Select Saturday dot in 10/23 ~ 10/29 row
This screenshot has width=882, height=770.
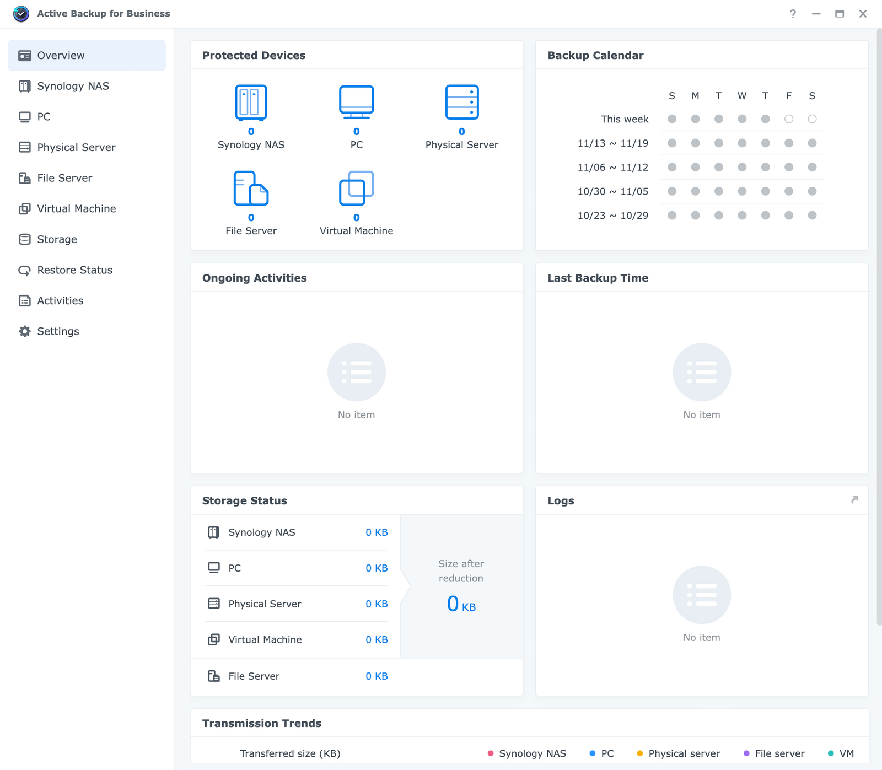click(x=812, y=216)
